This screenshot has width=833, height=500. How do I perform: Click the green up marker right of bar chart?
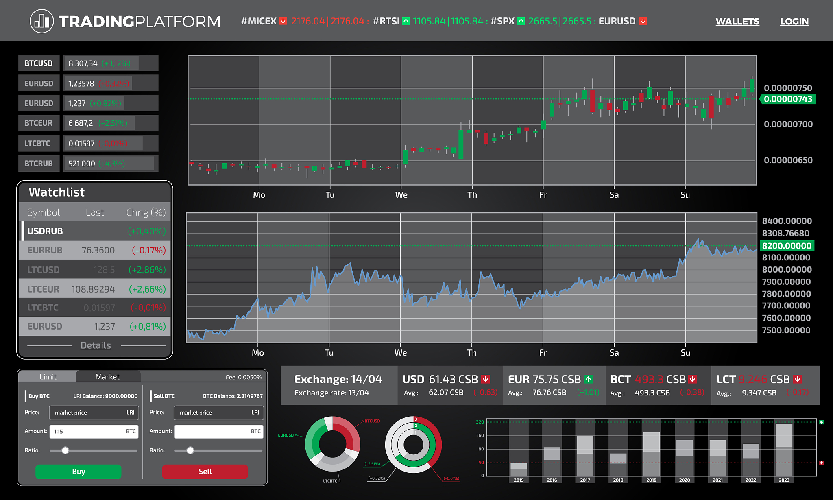point(821,422)
